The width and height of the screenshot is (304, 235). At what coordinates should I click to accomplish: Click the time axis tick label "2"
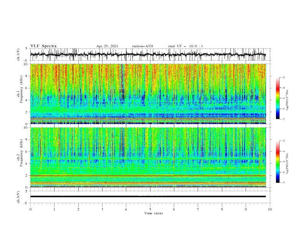coord(78,209)
